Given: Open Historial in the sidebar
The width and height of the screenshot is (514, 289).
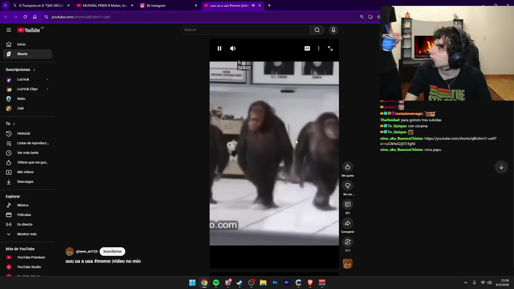Looking at the screenshot, I should pyautogui.click(x=27, y=133).
